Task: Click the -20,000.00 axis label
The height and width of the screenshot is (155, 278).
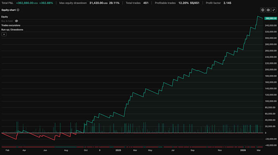Action: [x=271, y=139]
